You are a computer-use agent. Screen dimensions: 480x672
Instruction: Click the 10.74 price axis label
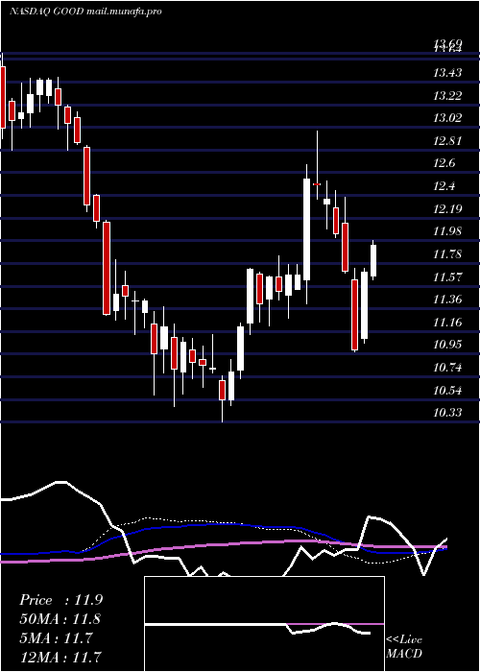point(447,368)
